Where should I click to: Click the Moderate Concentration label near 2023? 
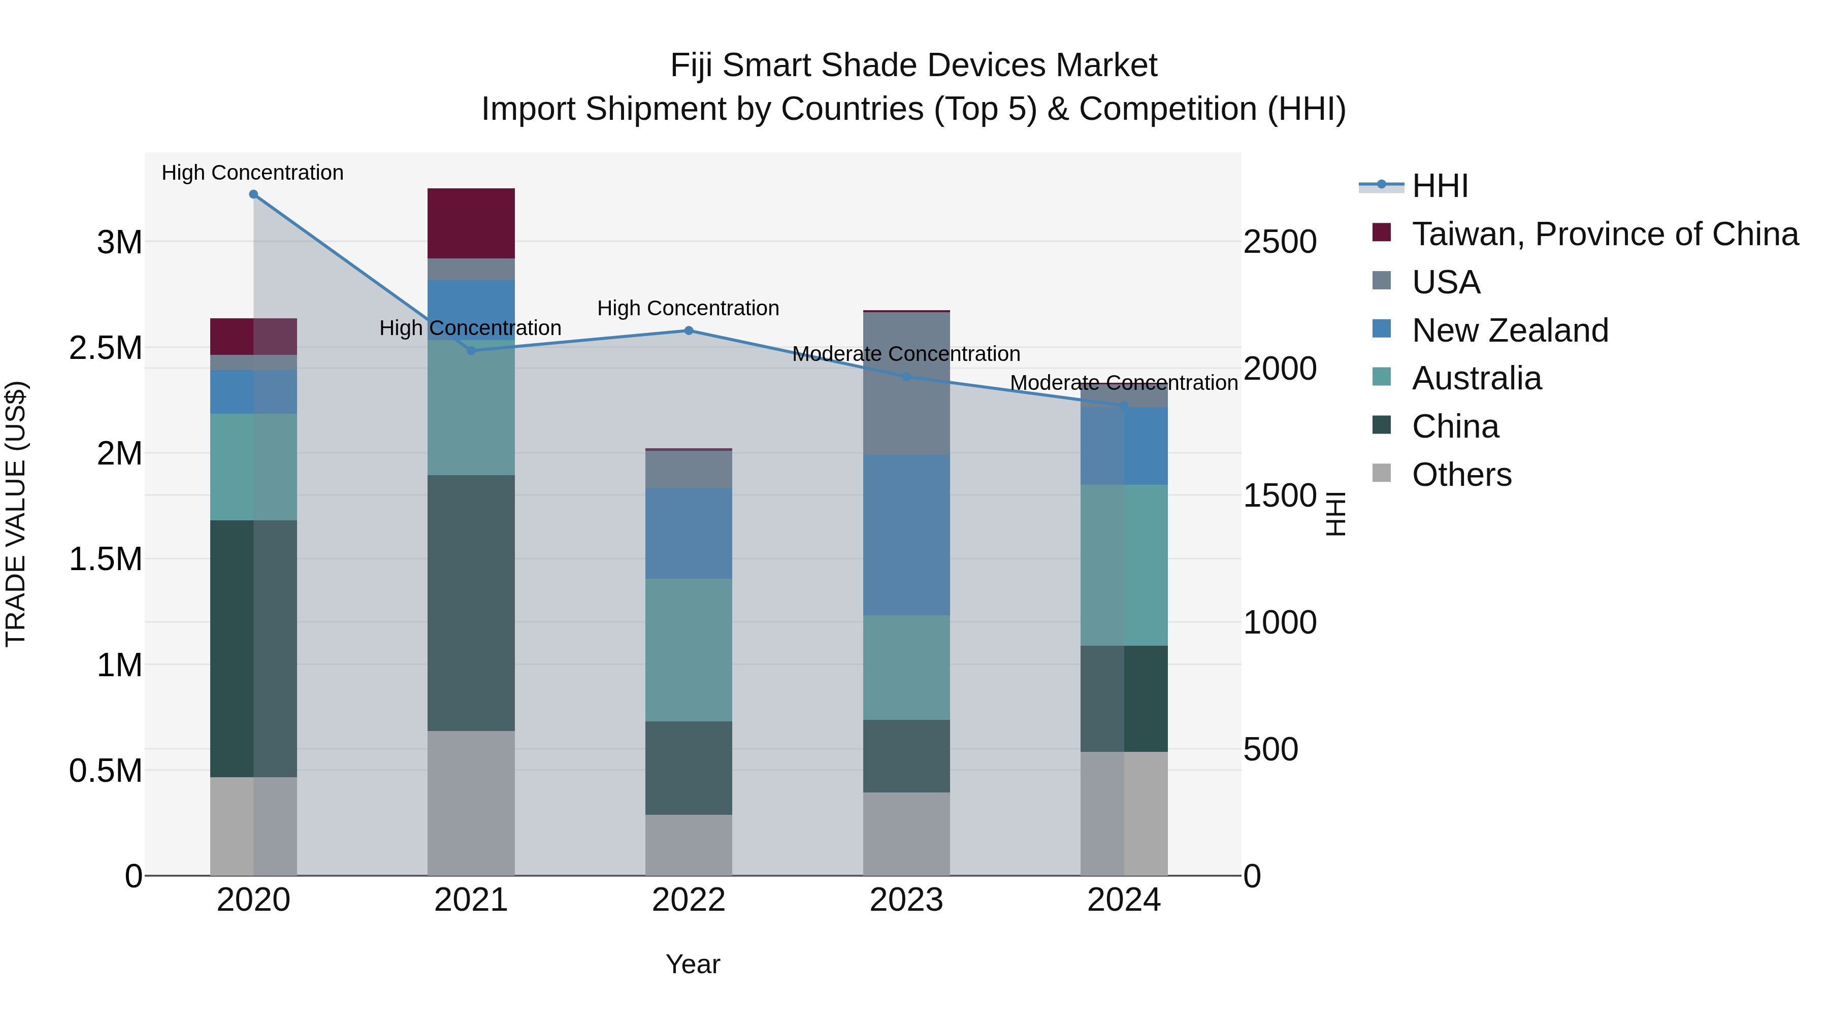tap(906, 354)
